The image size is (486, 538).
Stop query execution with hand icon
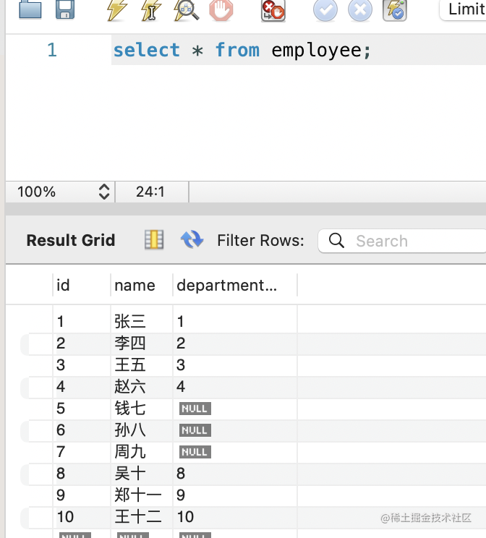coord(221,10)
